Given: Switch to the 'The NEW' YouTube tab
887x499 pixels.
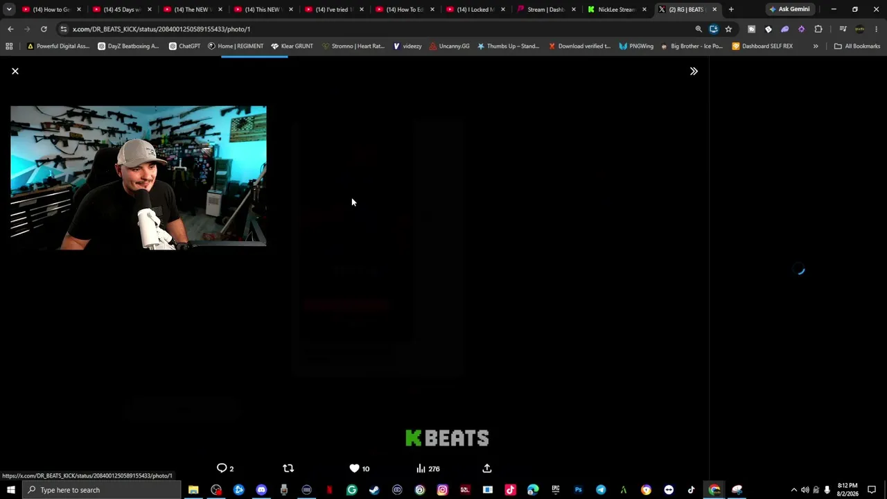Looking at the screenshot, I should point(193,10).
